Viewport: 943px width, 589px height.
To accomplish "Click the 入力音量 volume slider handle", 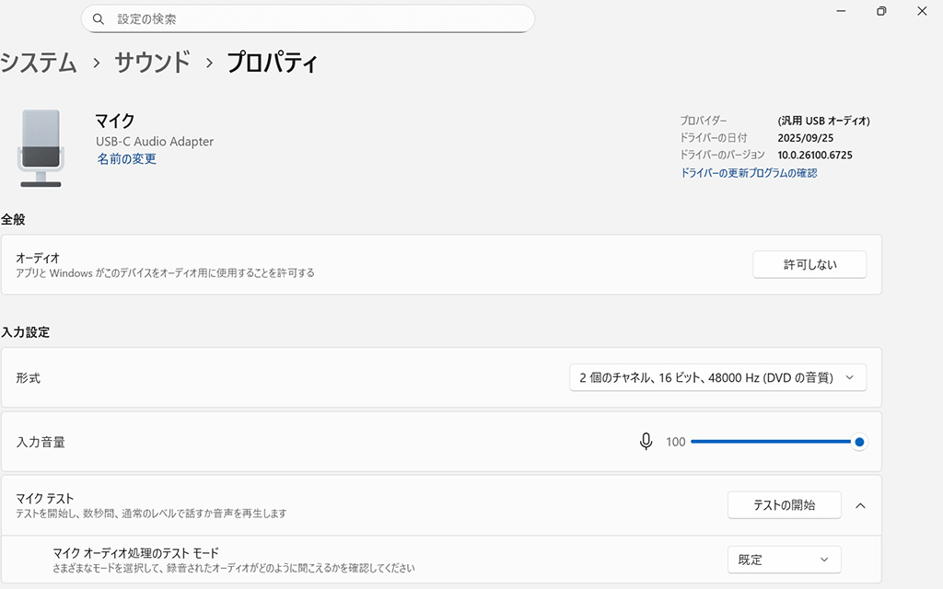I will point(859,442).
